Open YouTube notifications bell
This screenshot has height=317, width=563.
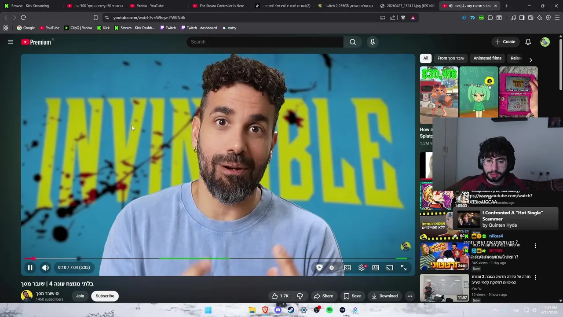528,42
